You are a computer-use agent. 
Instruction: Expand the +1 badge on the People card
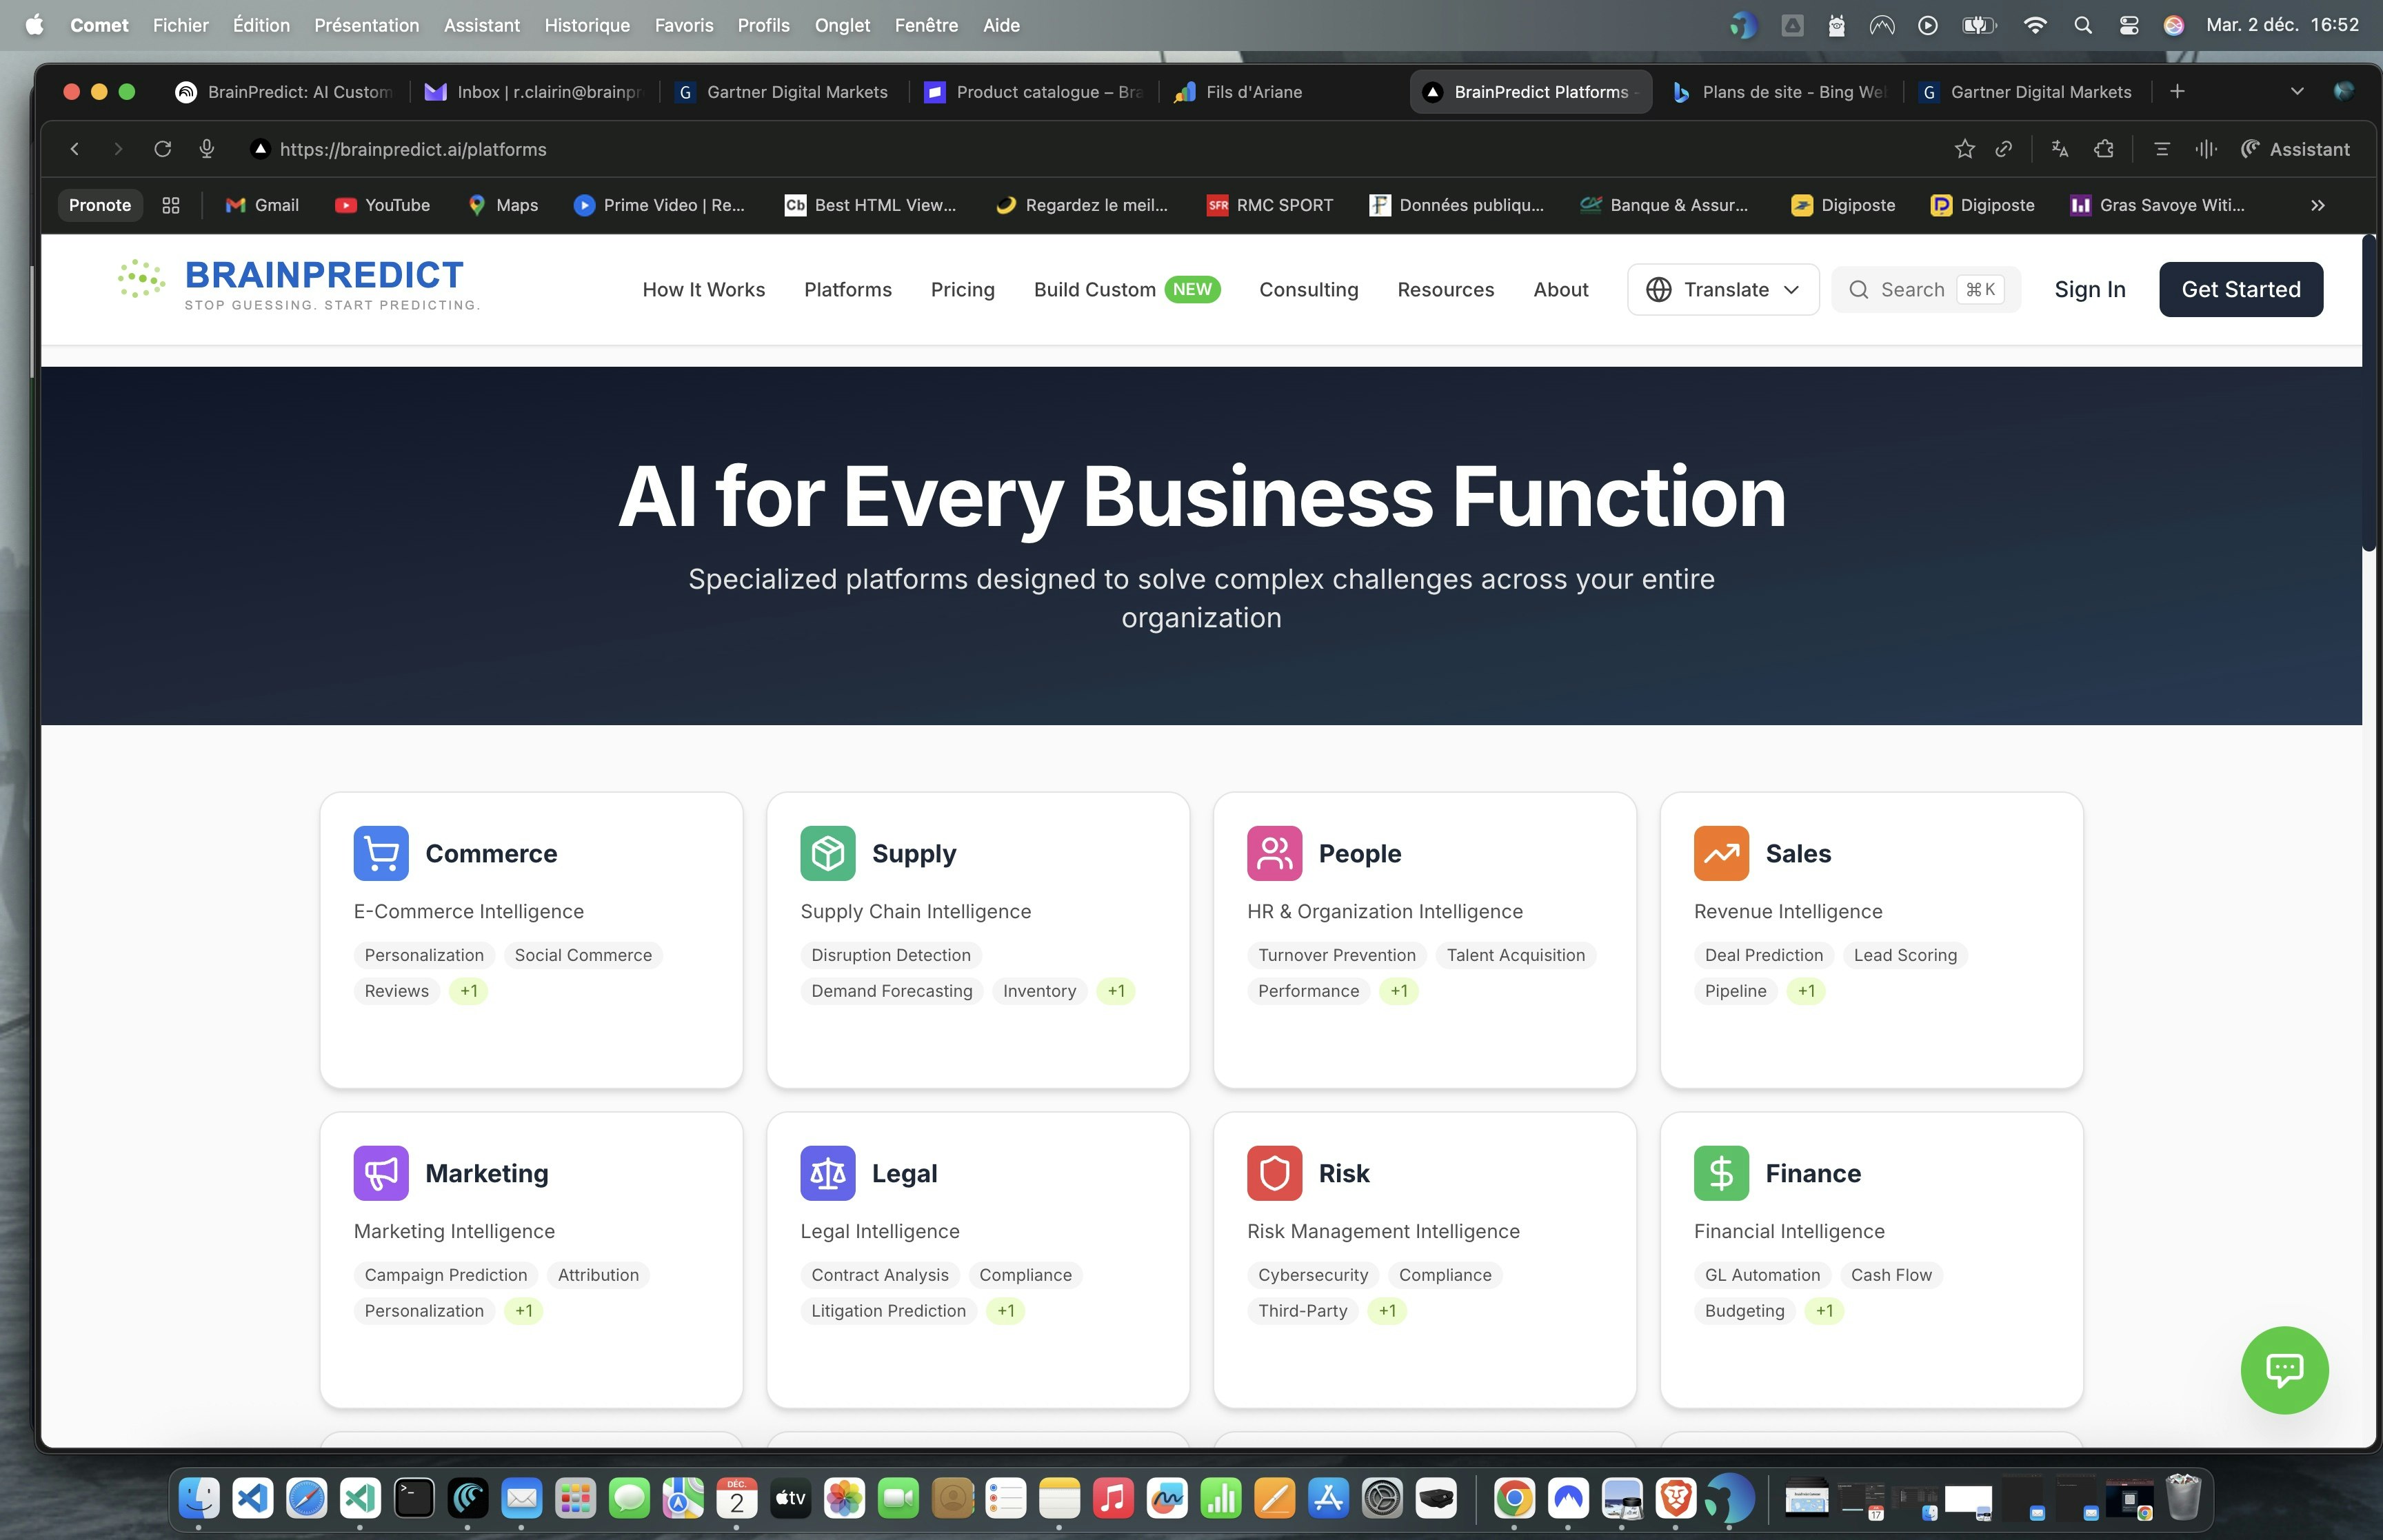1399,991
